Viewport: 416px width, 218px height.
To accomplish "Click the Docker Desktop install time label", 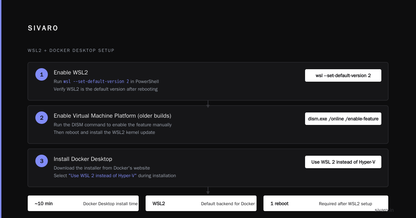I will [x=110, y=204].
